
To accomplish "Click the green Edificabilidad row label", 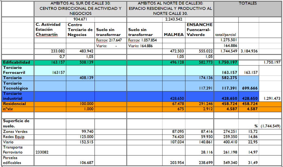I will click(17, 62).
